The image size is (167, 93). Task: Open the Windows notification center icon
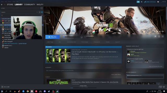(164, 91)
